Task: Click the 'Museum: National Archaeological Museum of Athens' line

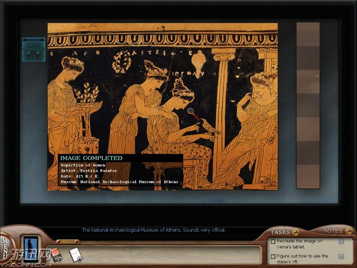Action: pos(120,182)
